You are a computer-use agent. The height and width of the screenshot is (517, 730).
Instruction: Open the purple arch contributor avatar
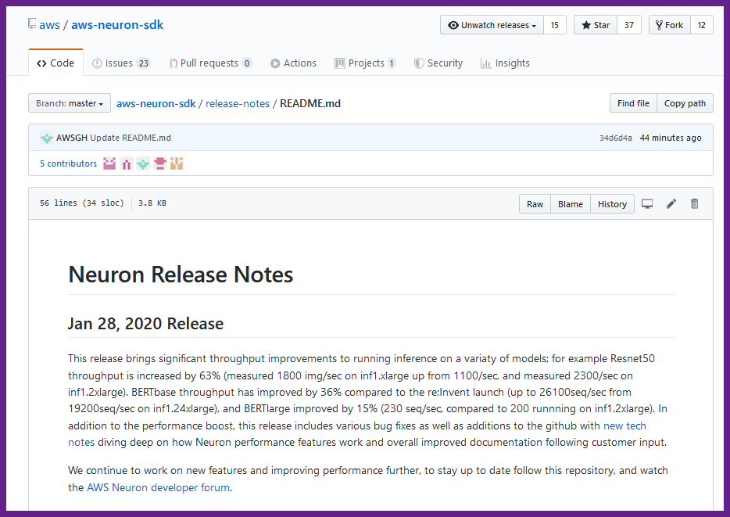click(x=126, y=163)
